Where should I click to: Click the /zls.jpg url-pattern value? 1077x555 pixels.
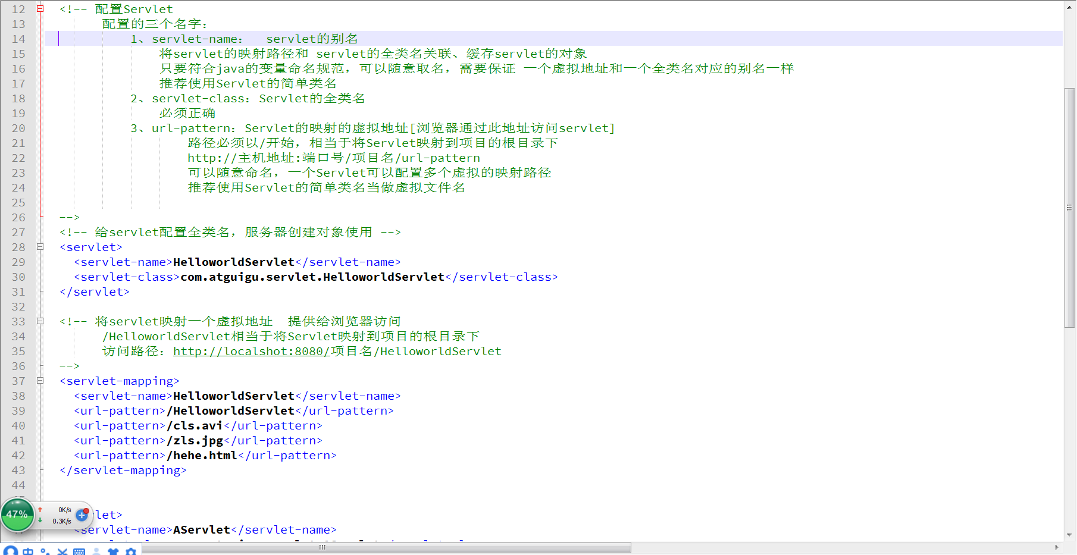coord(195,441)
